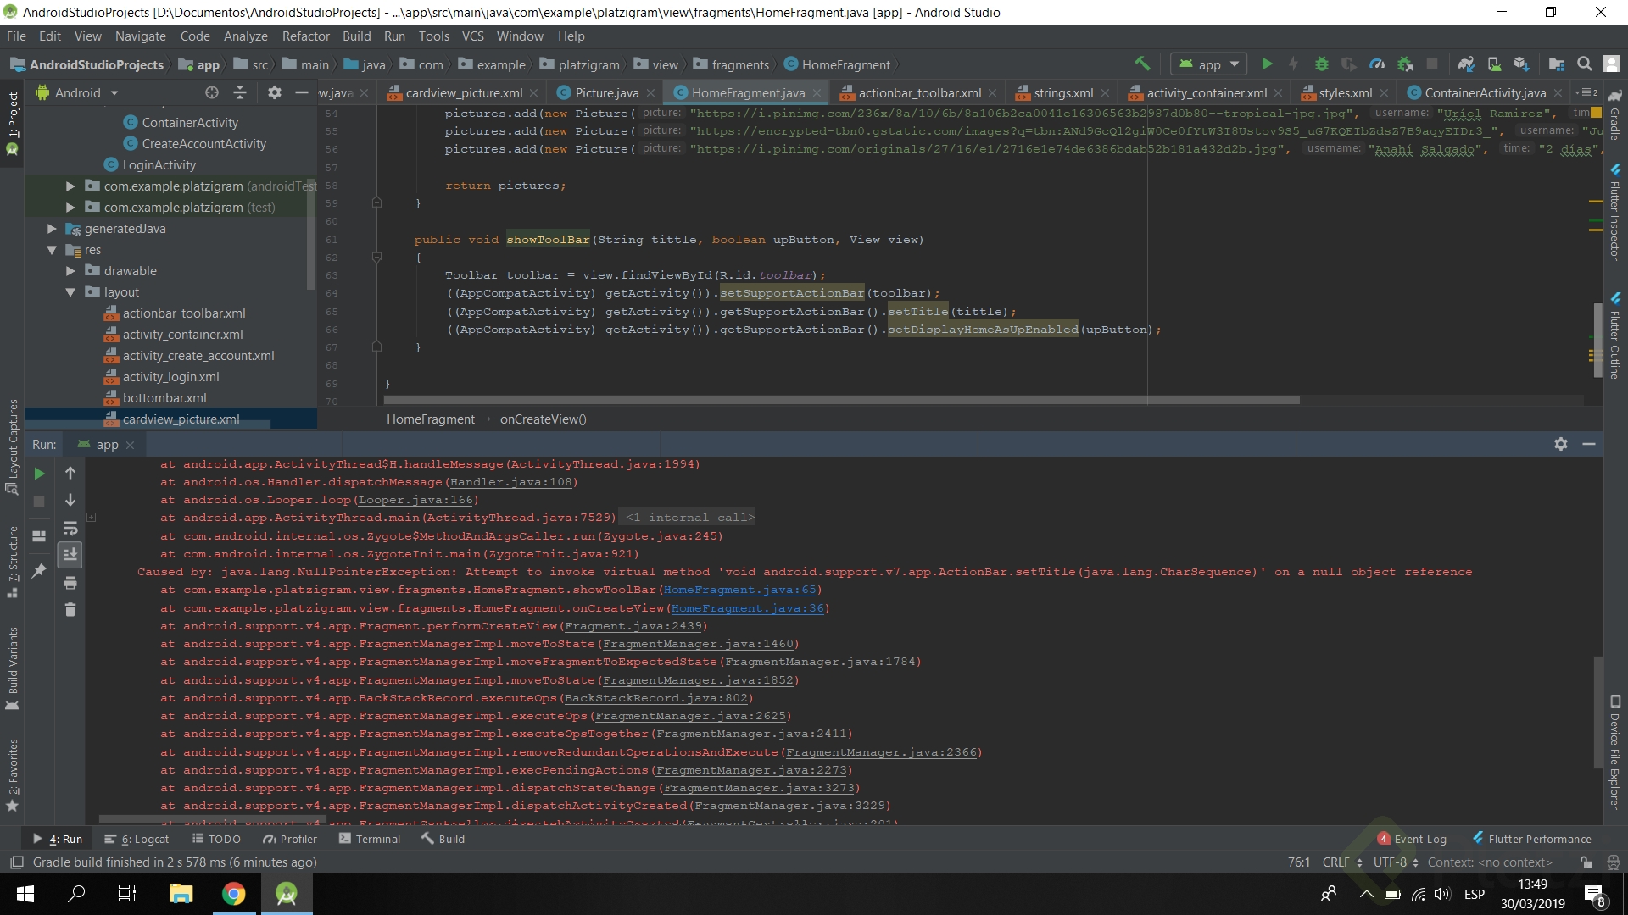Rerun app in Run panel
The image size is (1628, 915).
39,474
